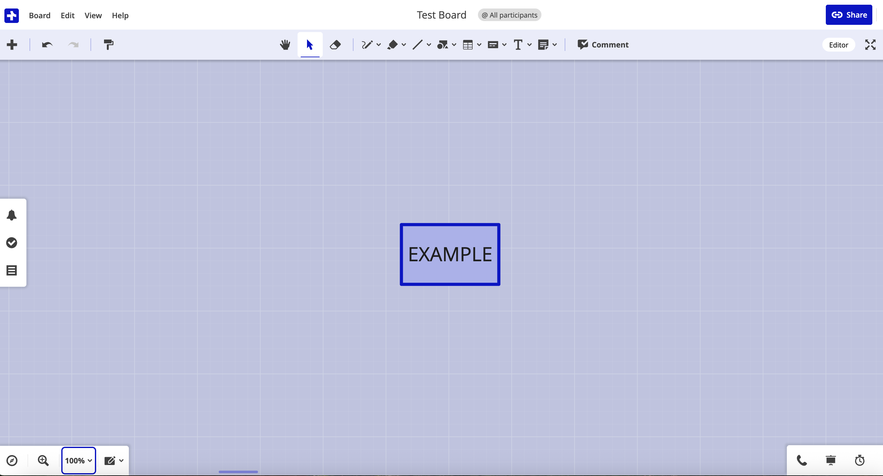Start a call with the phone icon
Screen dimensions: 883x476
coord(802,461)
